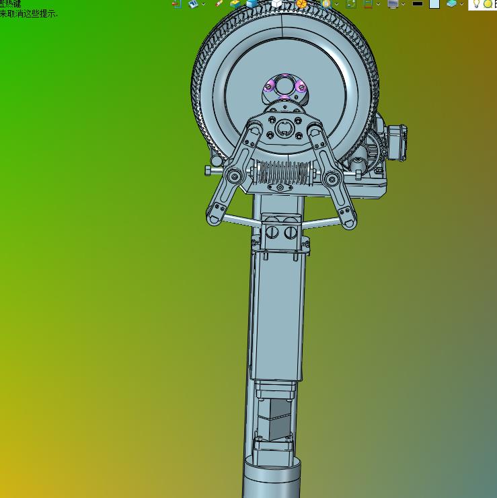Open the dropdown next to the blue view icon
This screenshot has height=498, width=497.
click(x=203, y=4)
